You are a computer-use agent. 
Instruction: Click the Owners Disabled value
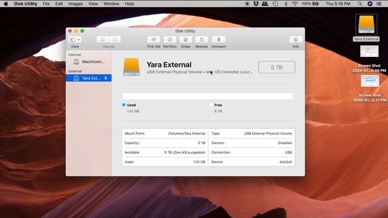click(x=285, y=143)
